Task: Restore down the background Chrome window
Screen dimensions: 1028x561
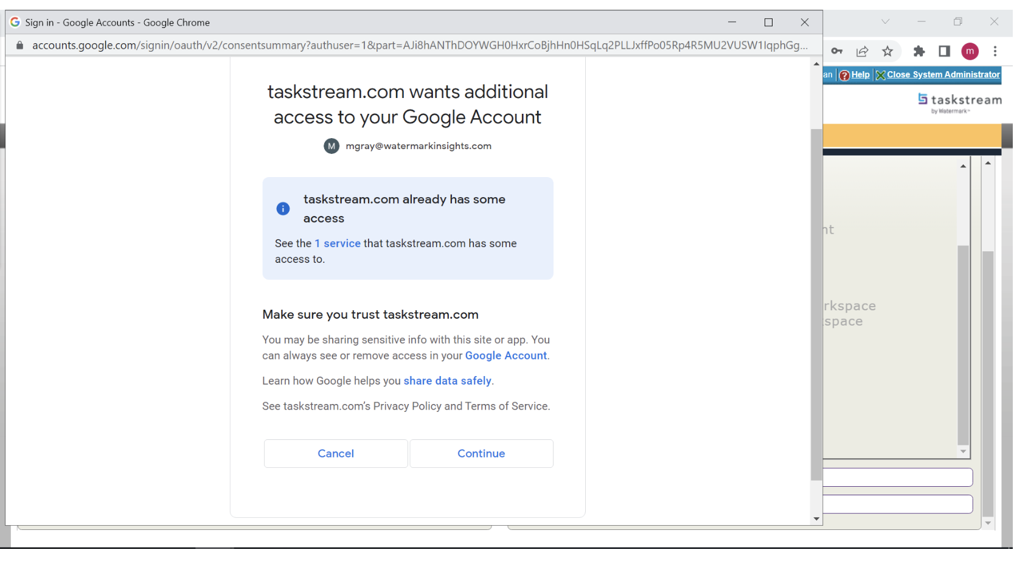Action: (958, 21)
